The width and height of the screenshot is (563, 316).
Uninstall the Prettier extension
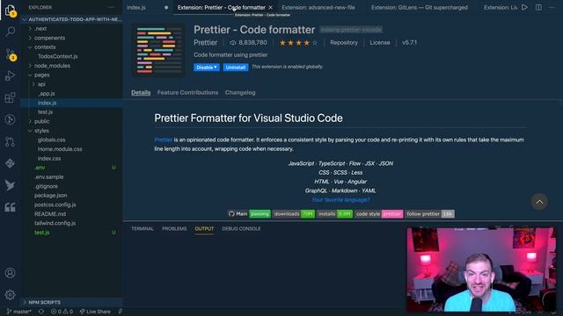[236, 68]
